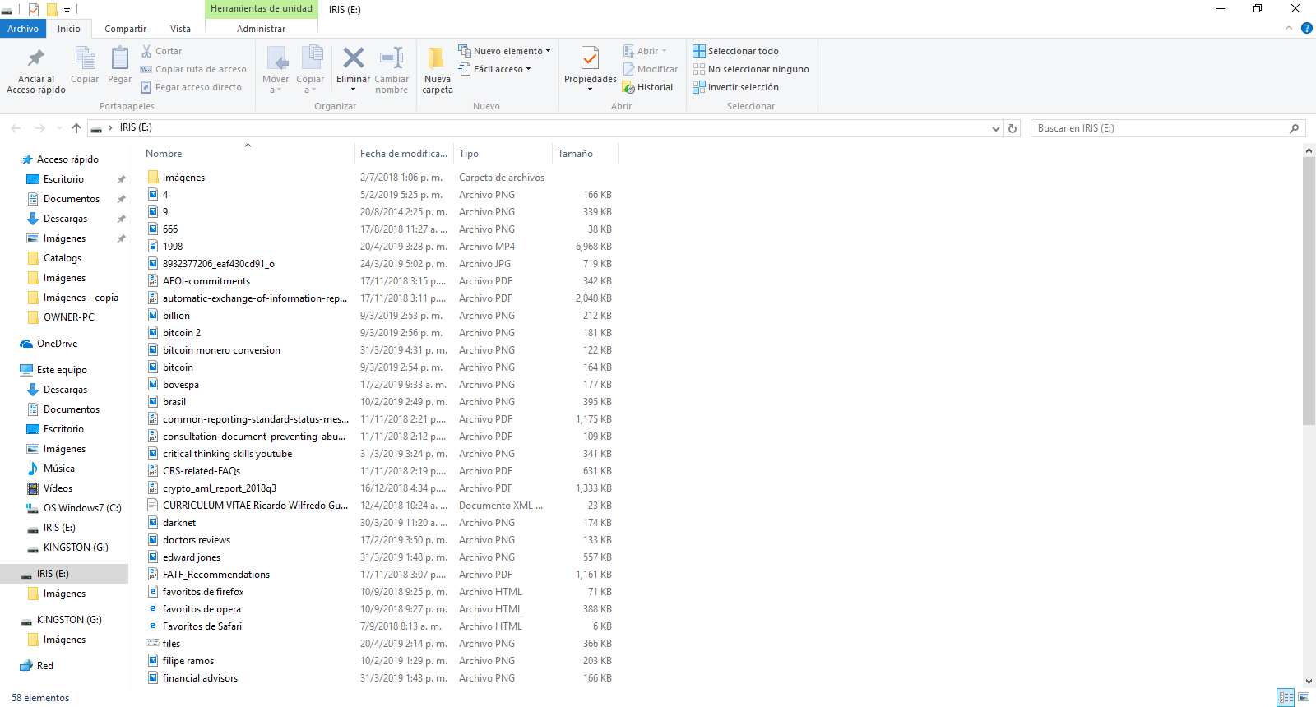
Task: Click the Propiedades checkmark icon
Action: tap(590, 58)
